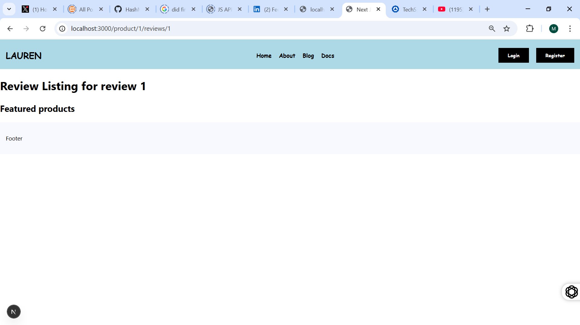The width and height of the screenshot is (580, 325).
Task: Visit the Blog nav link
Action: coord(308,56)
